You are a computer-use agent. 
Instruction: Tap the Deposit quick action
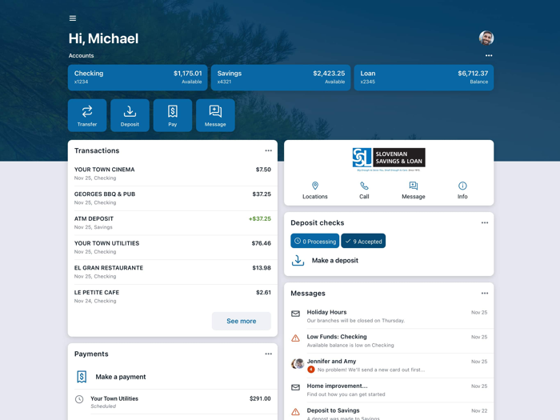[x=130, y=115]
